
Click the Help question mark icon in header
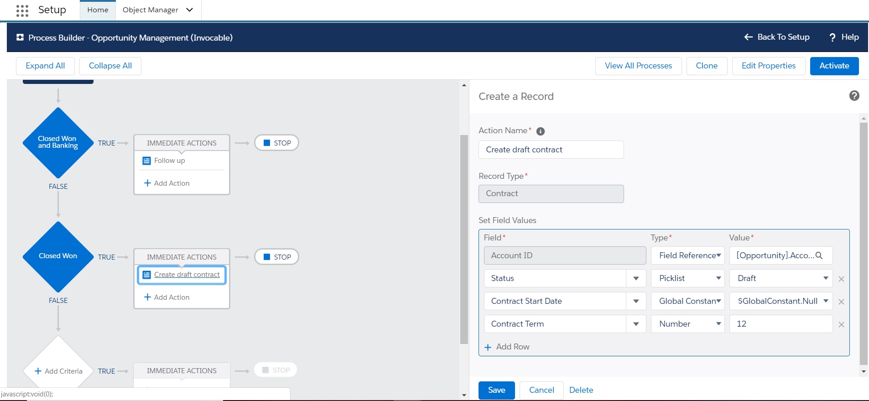click(833, 37)
